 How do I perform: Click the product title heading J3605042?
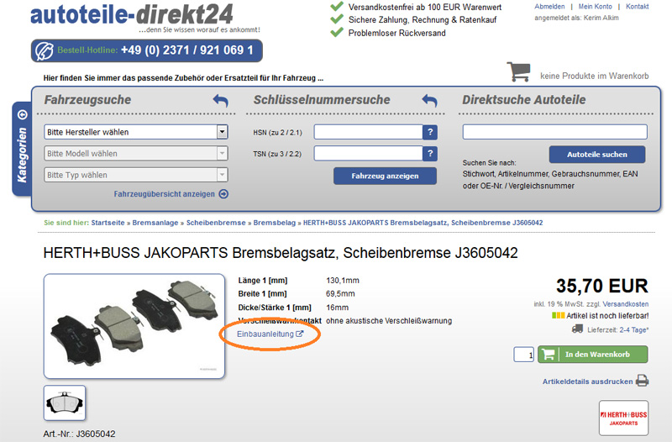[x=281, y=253]
